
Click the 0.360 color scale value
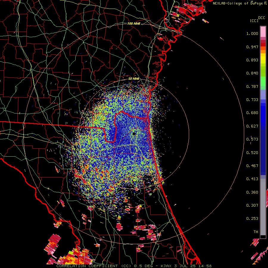click(x=252, y=192)
